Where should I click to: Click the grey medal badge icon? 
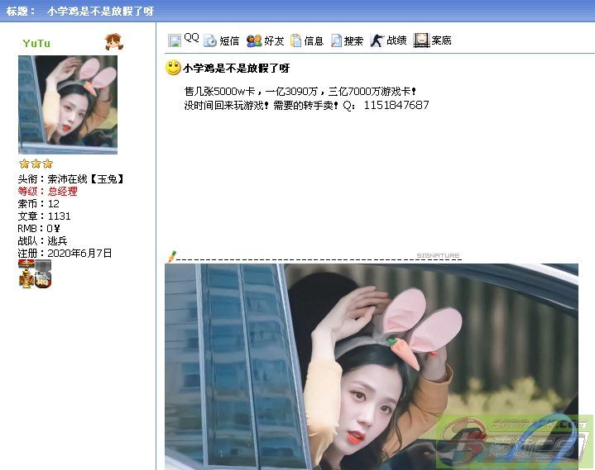point(43,273)
